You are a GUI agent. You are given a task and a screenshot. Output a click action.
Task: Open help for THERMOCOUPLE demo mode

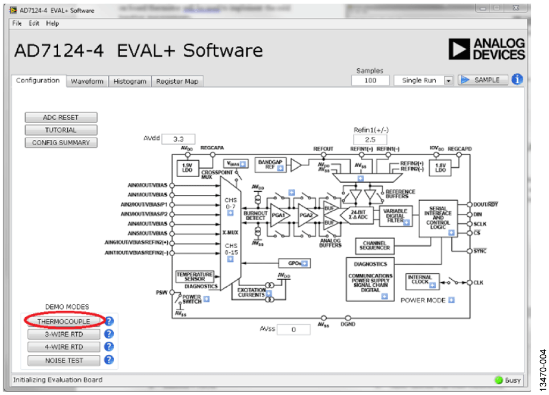click(x=109, y=321)
